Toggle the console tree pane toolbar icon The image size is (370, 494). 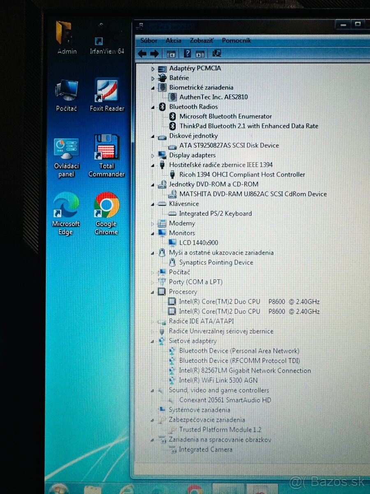tap(171, 53)
